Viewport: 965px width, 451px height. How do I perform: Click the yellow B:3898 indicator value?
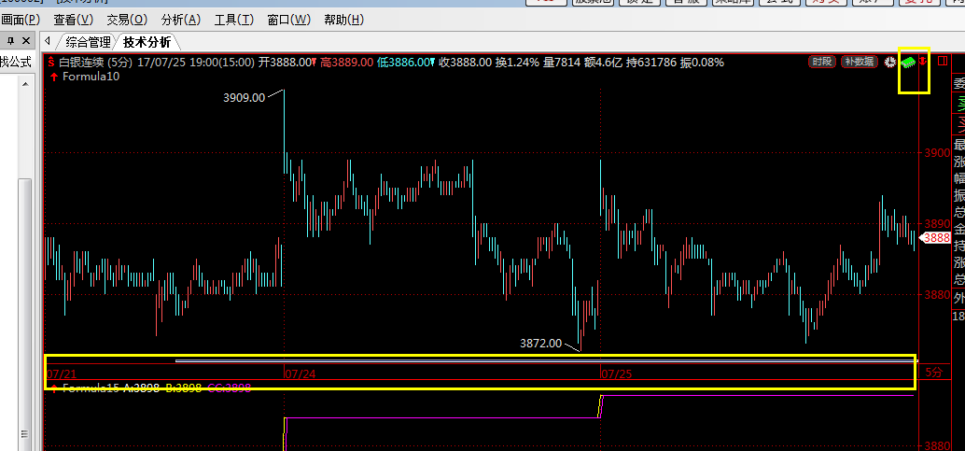point(184,388)
